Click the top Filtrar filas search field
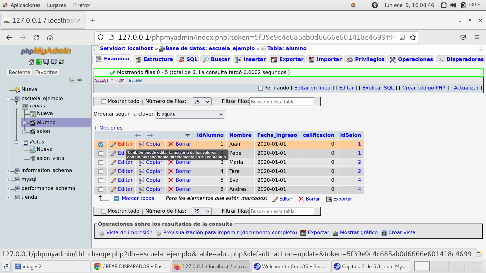486x273 pixels. point(282,102)
